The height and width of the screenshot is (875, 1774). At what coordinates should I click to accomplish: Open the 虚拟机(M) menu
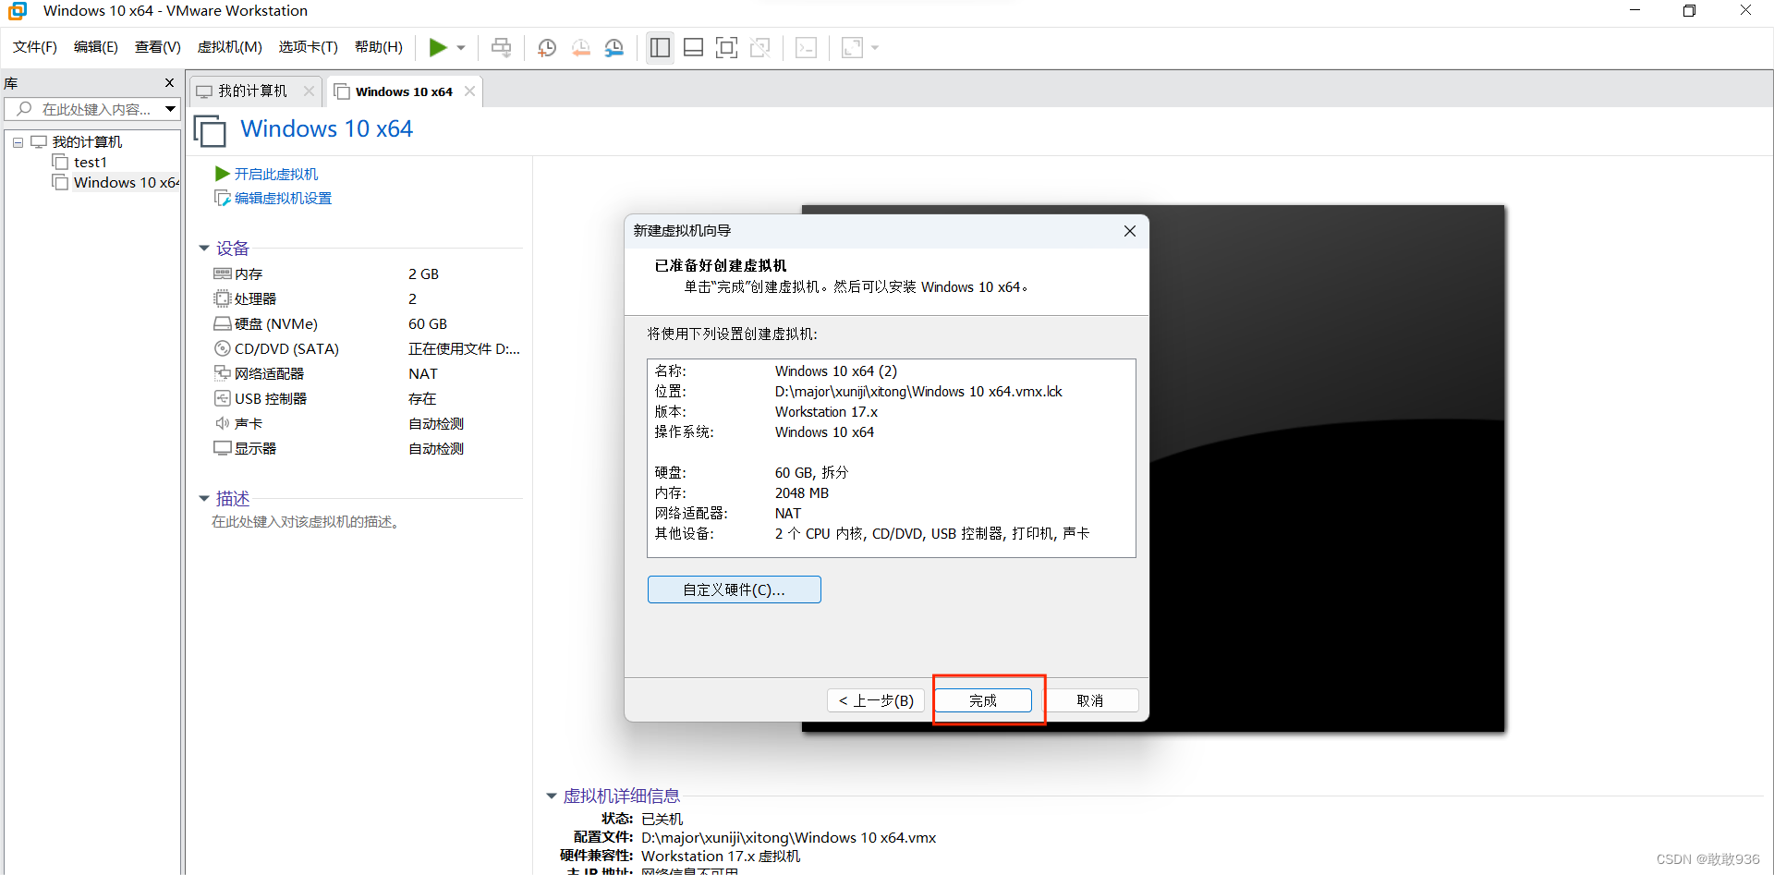pos(229,47)
